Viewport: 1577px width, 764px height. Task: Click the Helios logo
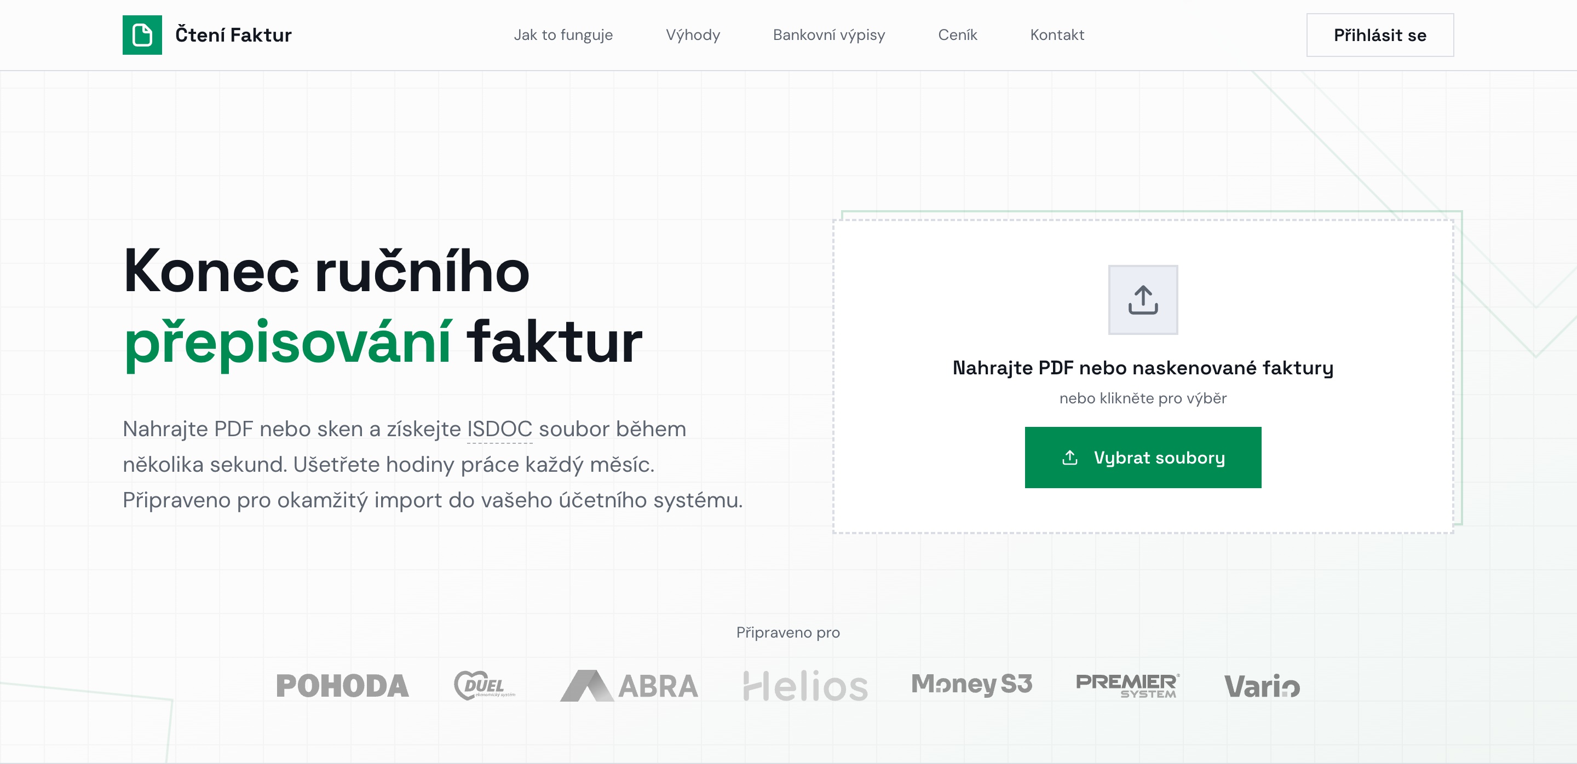pos(805,686)
